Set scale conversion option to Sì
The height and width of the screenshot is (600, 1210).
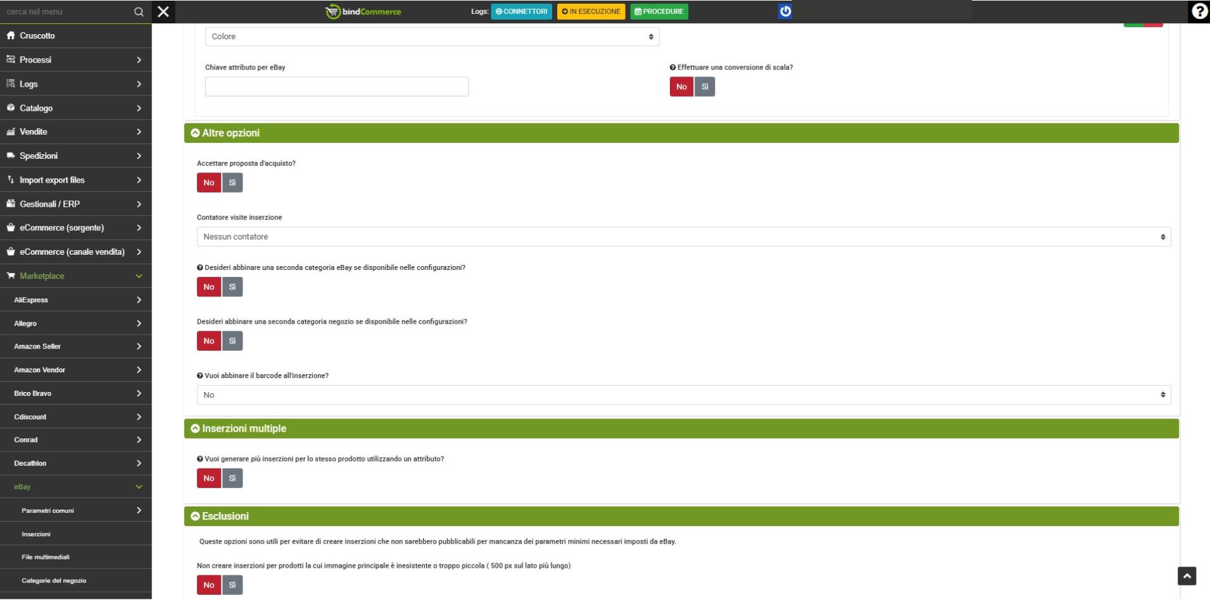[704, 87]
